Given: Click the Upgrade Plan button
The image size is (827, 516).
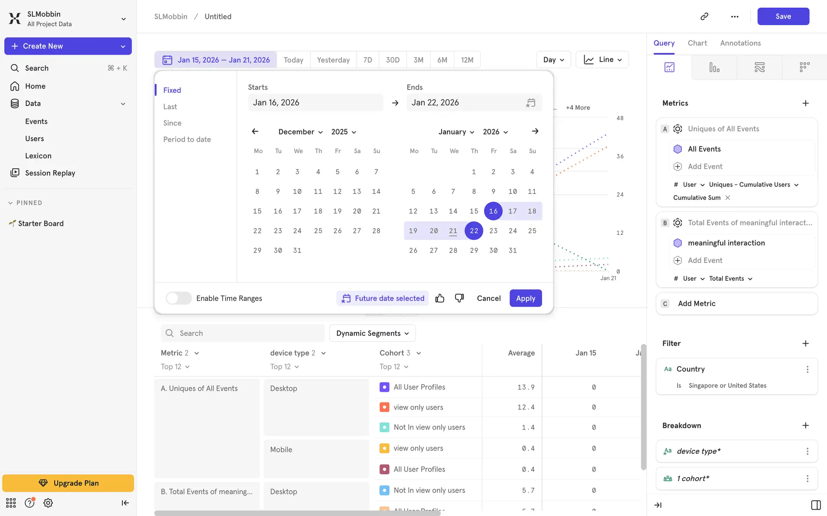Looking at the screenshot, I should [x=68, y=483].
